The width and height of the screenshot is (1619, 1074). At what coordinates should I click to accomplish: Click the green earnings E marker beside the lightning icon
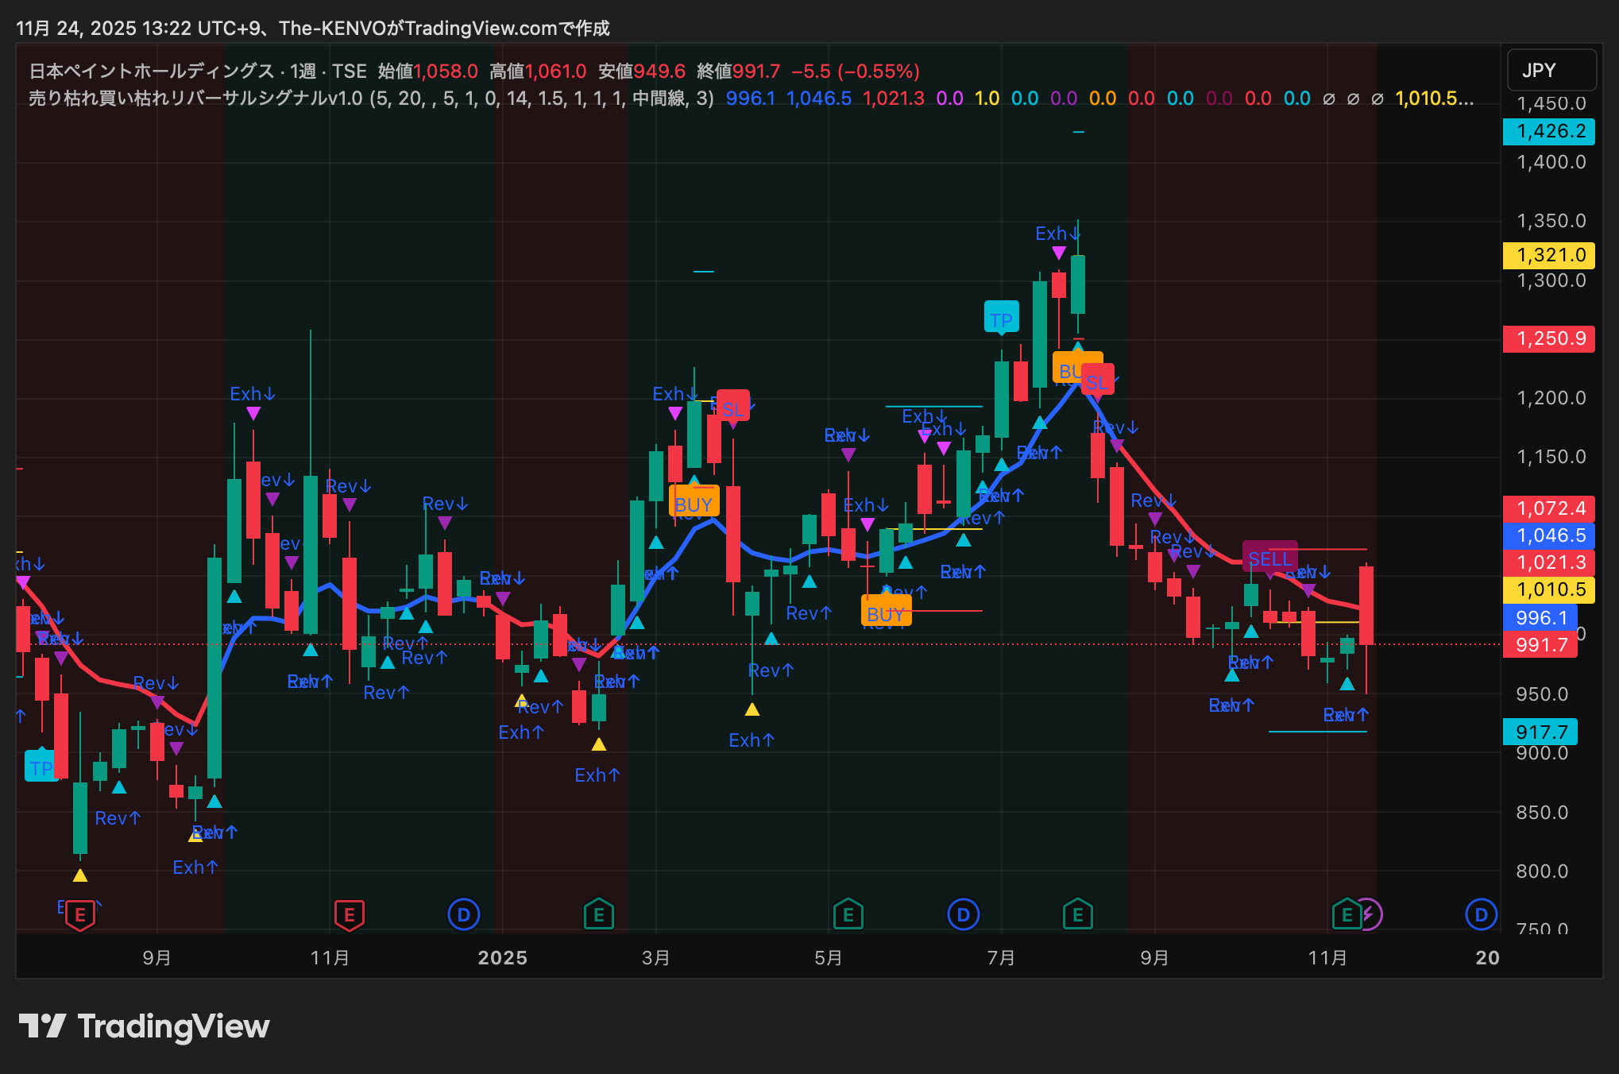[x=1347, y=914]
